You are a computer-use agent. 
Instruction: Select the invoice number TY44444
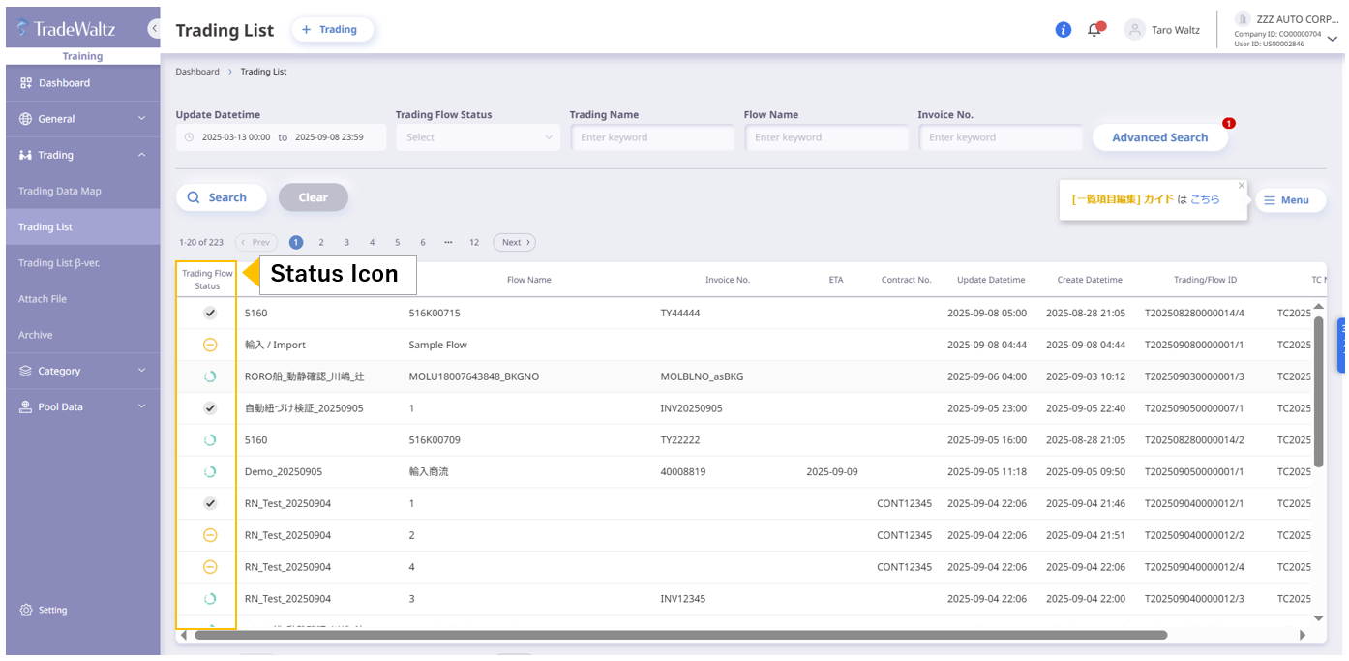pyautogui.click(x=680, y=314)
